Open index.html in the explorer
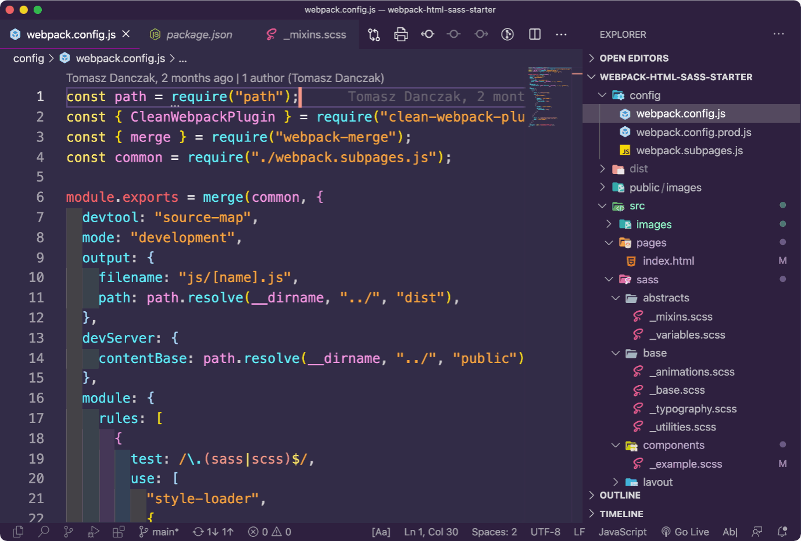Viewport: 801px width, 541px height. click(x=668, y=261)
